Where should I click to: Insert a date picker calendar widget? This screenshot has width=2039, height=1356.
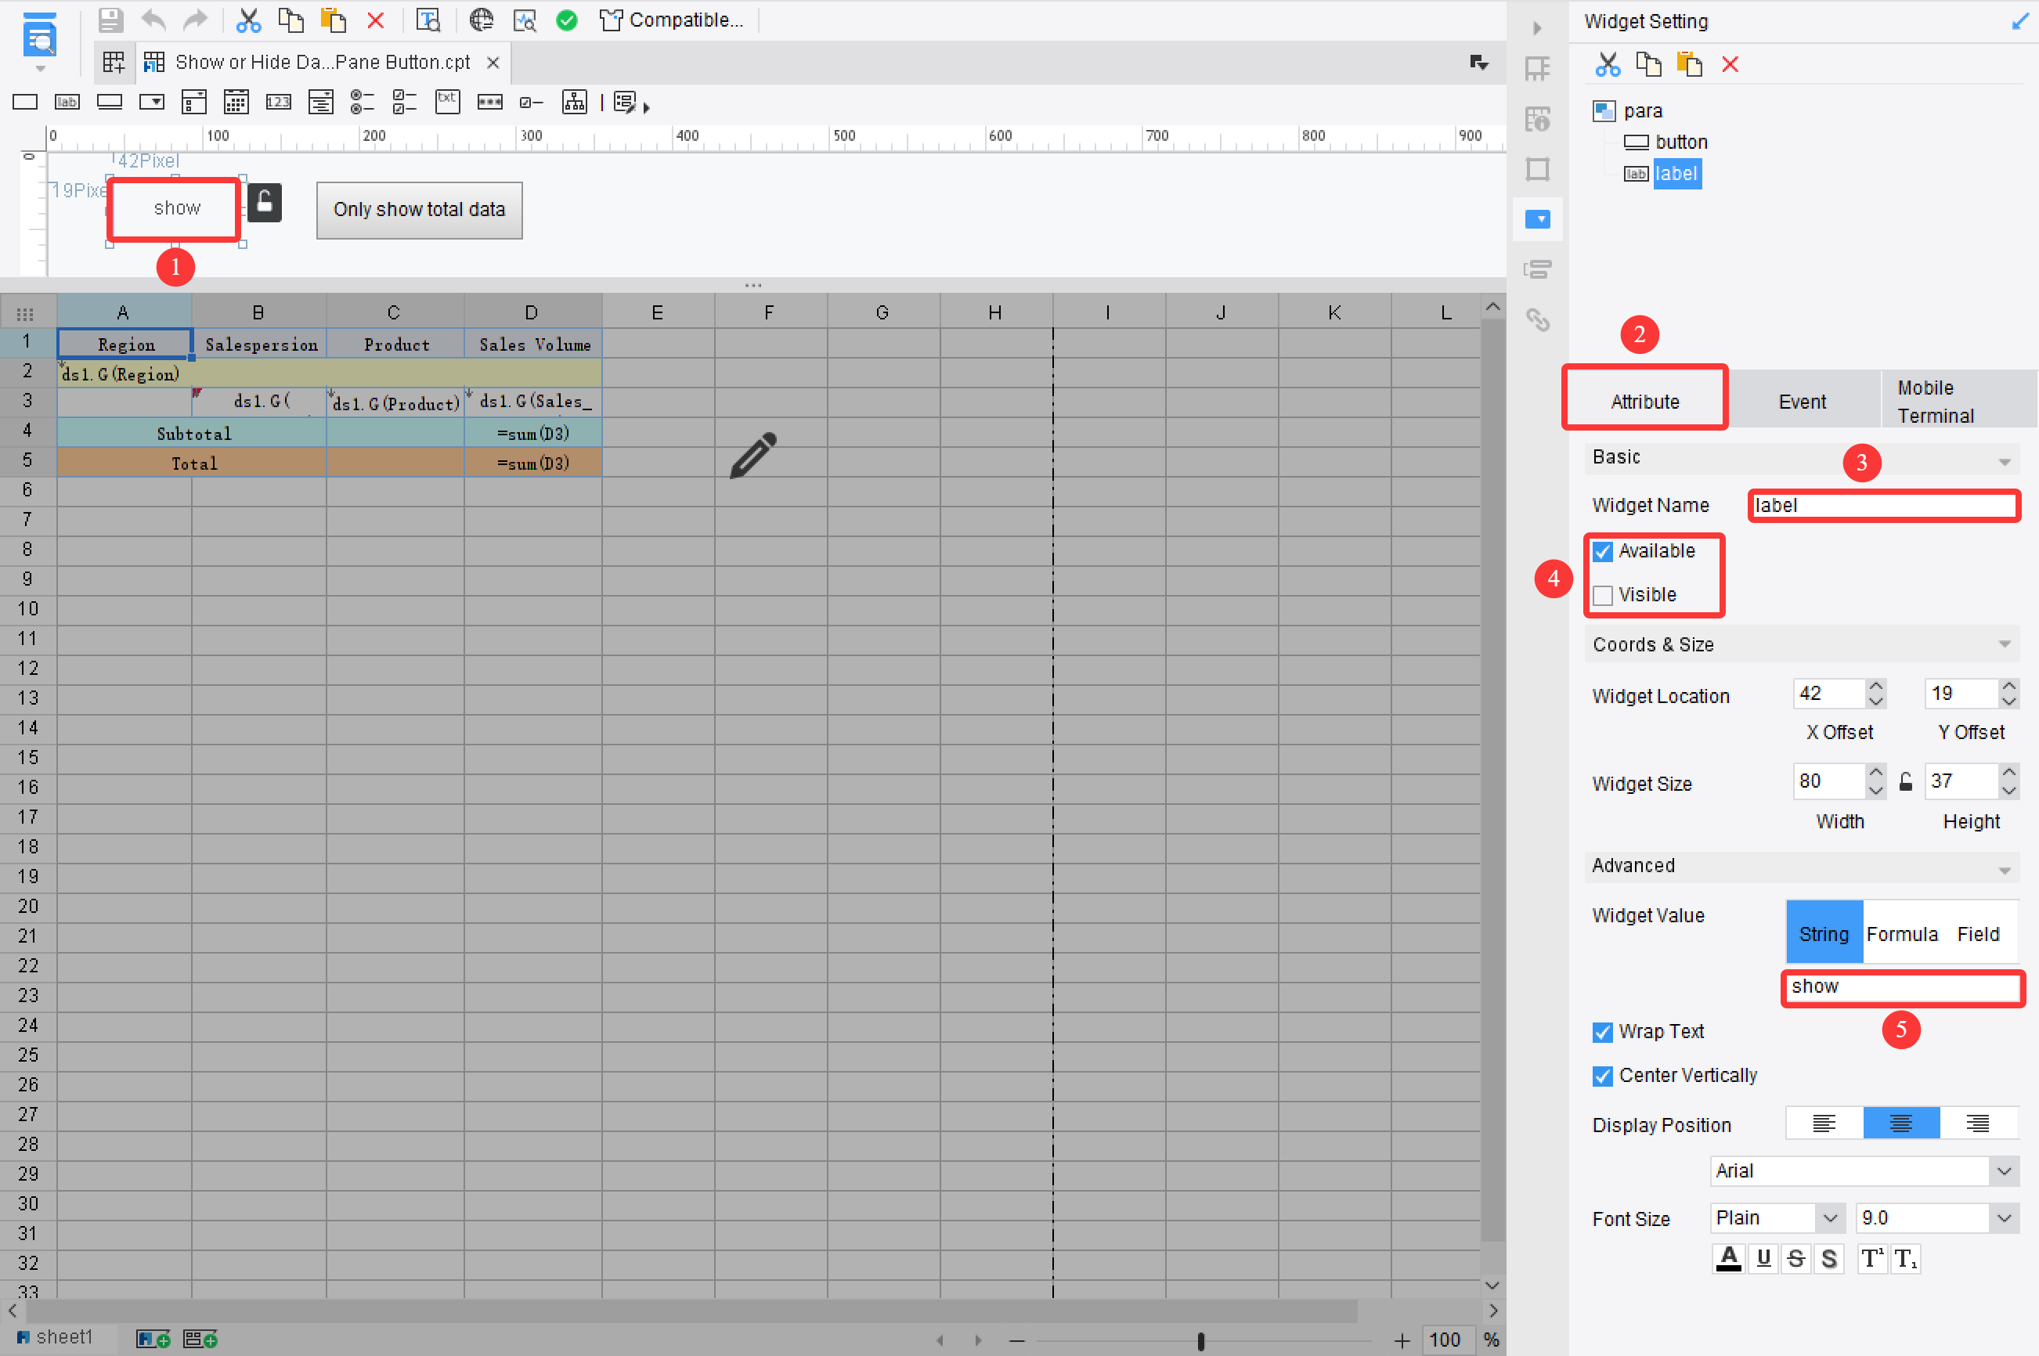click(x=236, y=102)
